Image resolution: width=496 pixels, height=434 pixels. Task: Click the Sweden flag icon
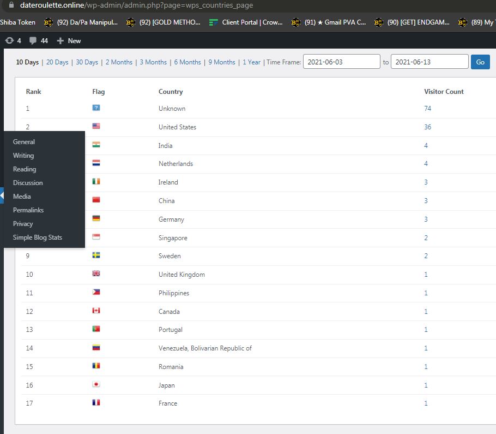pos(96,255)
